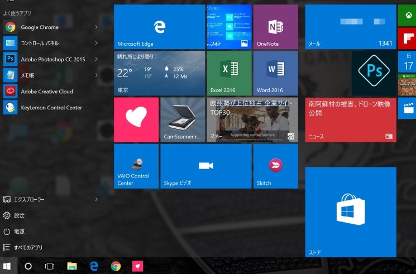Screen dimensions: 416x274
Task: Expand メモ帳 jump list arrow
Action: click(97, 75)
